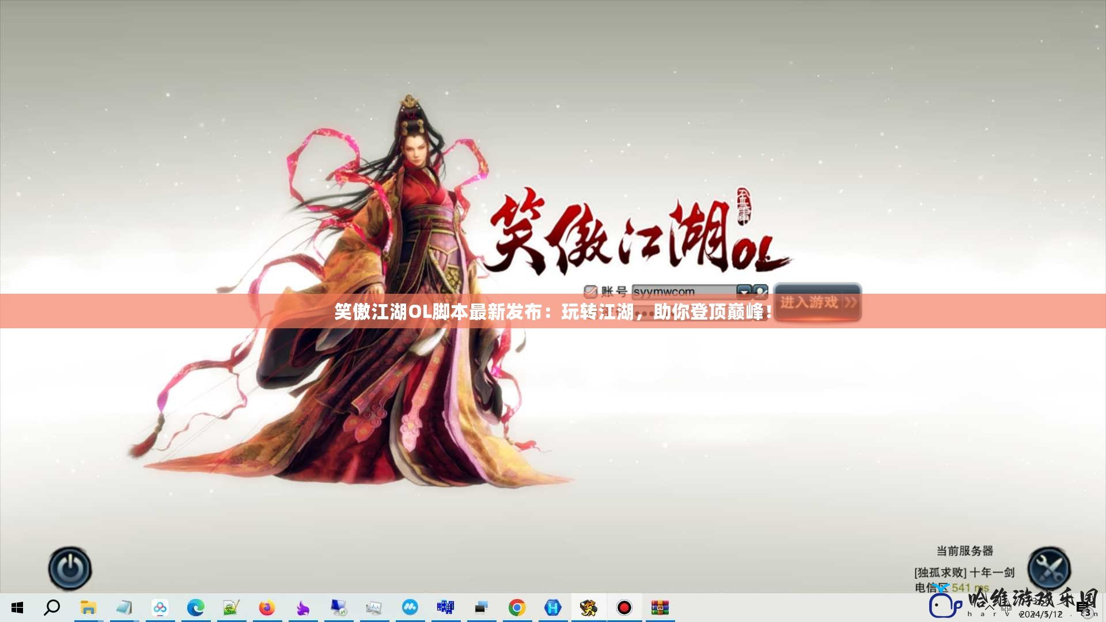The height and width of the screenshot is (622, 1106).
Task: Open the round blue M app icon
Action: [410, 608]
